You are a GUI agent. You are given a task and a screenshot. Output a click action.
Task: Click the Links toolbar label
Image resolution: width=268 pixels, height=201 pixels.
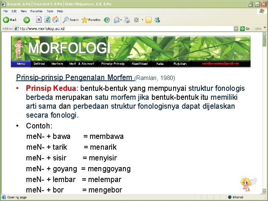(x=258, y=29)
